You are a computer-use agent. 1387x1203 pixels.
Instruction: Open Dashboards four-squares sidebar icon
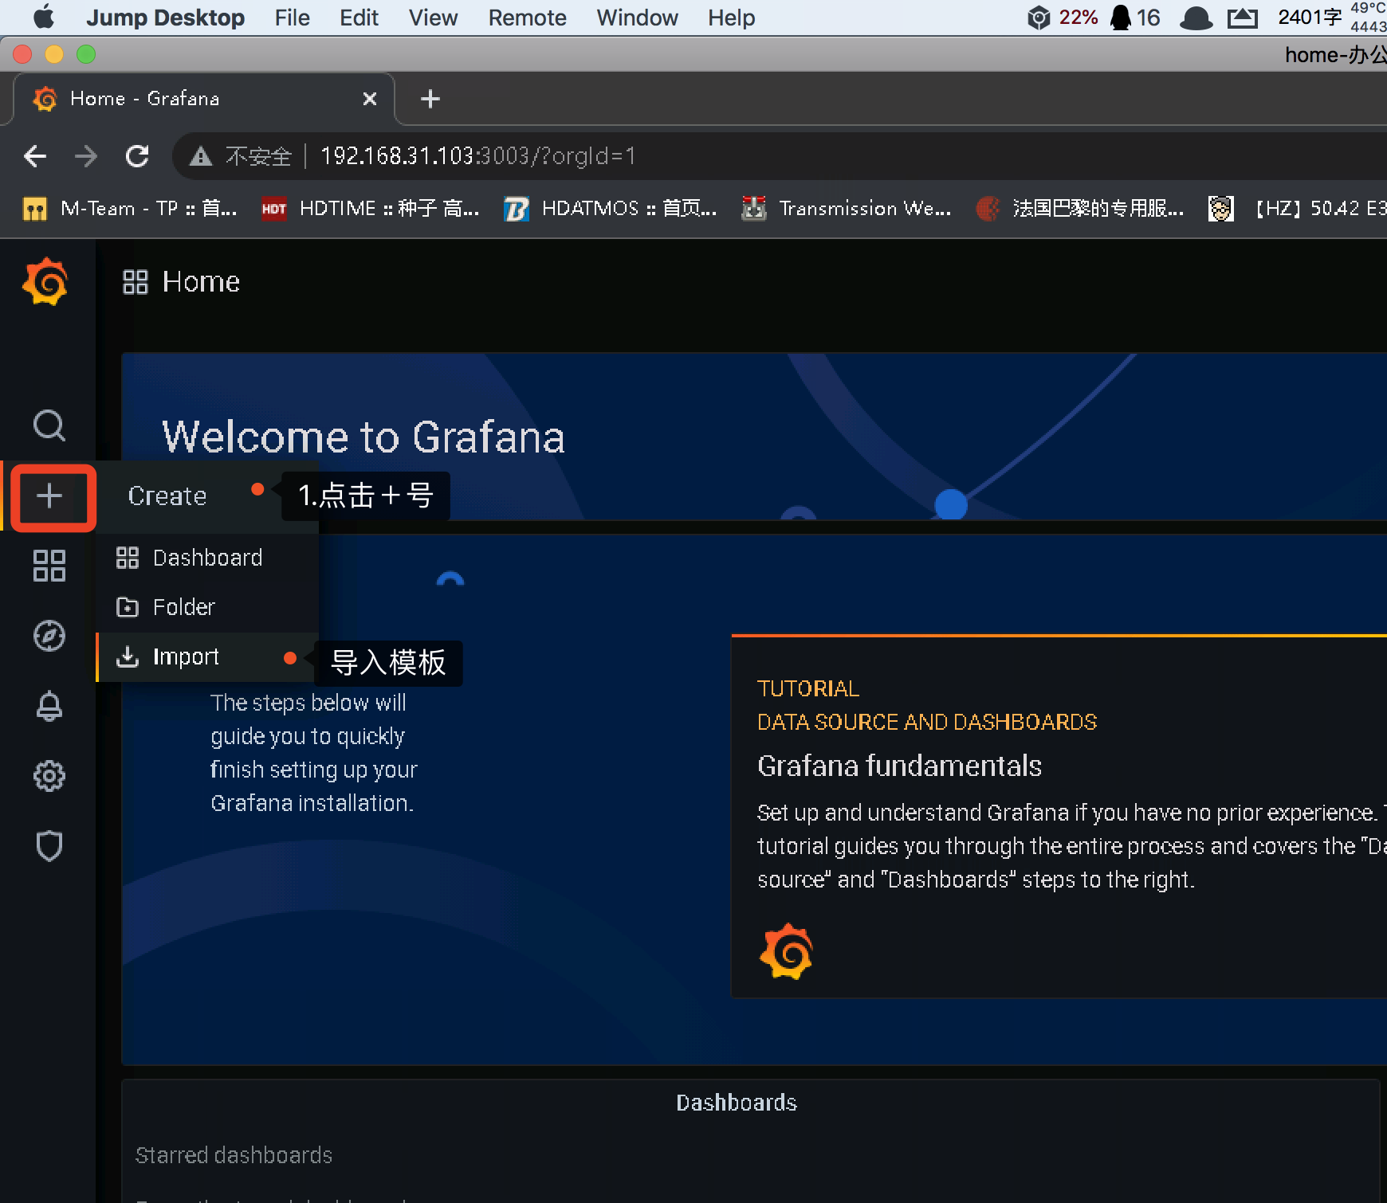coord(49,566)
